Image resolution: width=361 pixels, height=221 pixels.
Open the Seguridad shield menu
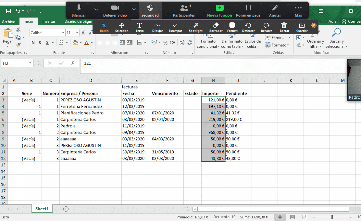pyautogui.click(x=150, y=11)
